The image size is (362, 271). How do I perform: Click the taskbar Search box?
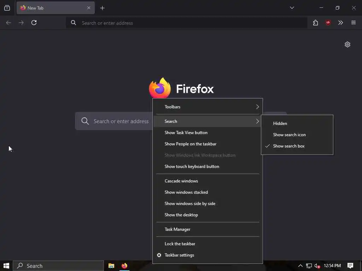pyautogui.click(x=58, y=266)
